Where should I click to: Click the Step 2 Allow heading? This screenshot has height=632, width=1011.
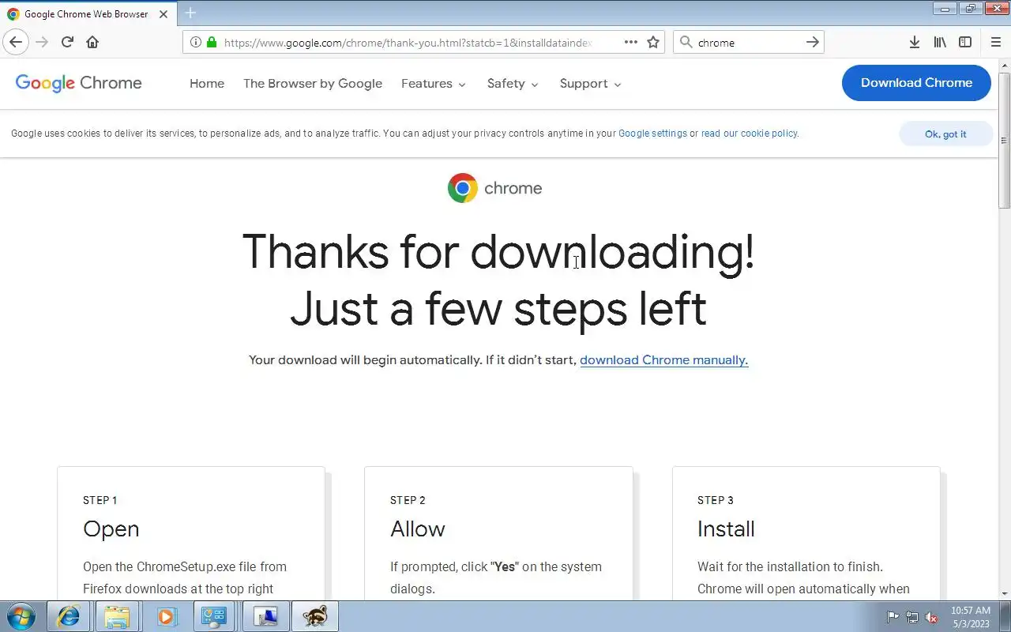click(x=418, y=529)
